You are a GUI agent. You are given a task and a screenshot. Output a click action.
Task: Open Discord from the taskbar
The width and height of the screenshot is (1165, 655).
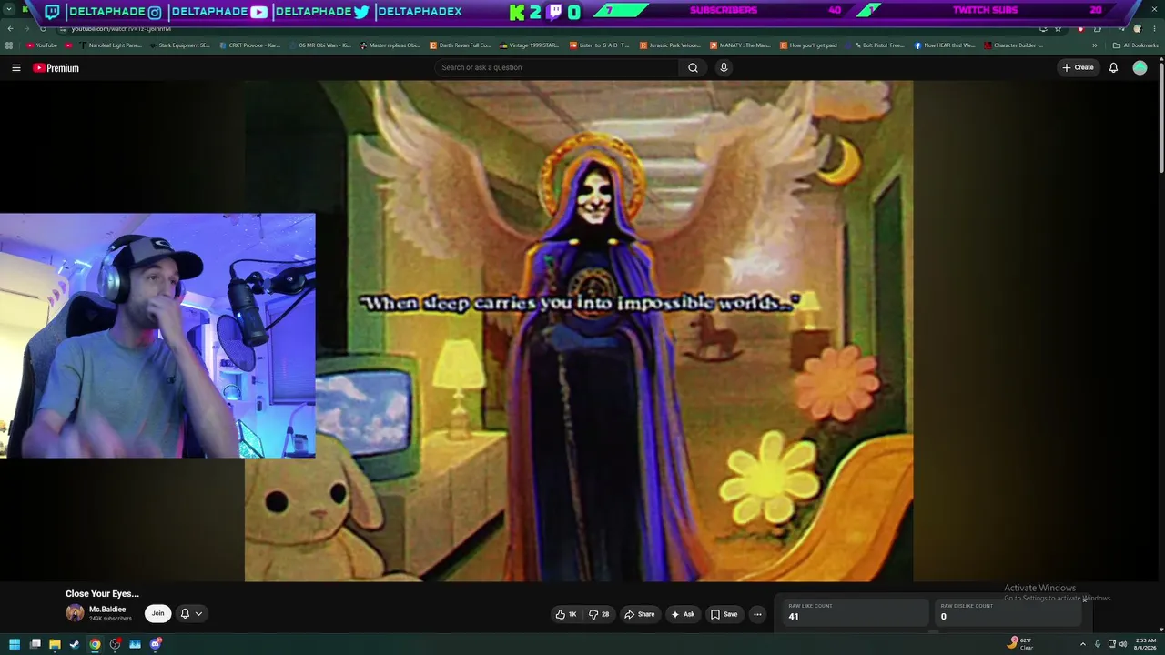(x=156, y=644)
